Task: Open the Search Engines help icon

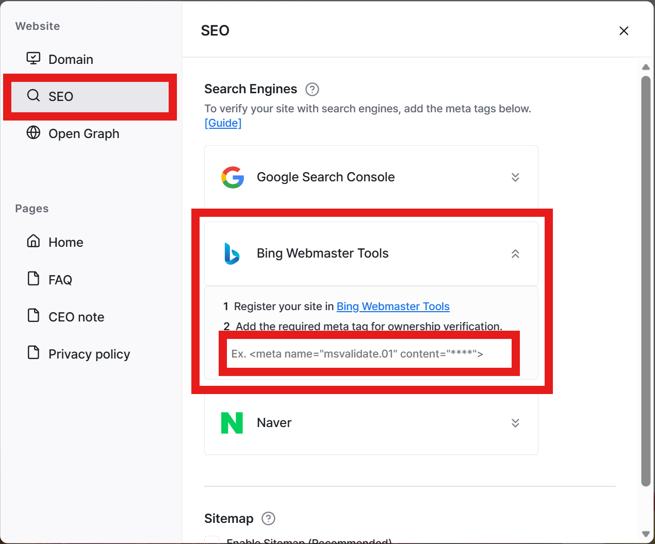Action: [312, 89]
